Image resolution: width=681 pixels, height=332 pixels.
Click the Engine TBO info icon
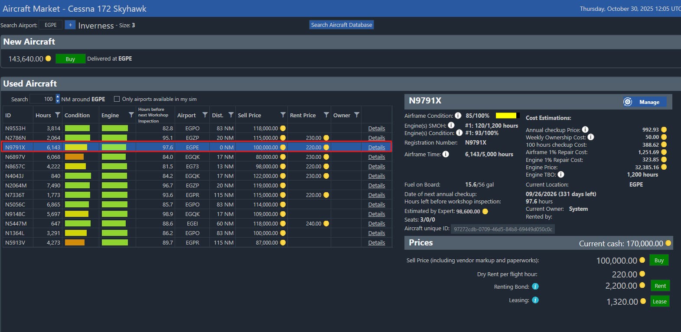(x=561, y=175)
